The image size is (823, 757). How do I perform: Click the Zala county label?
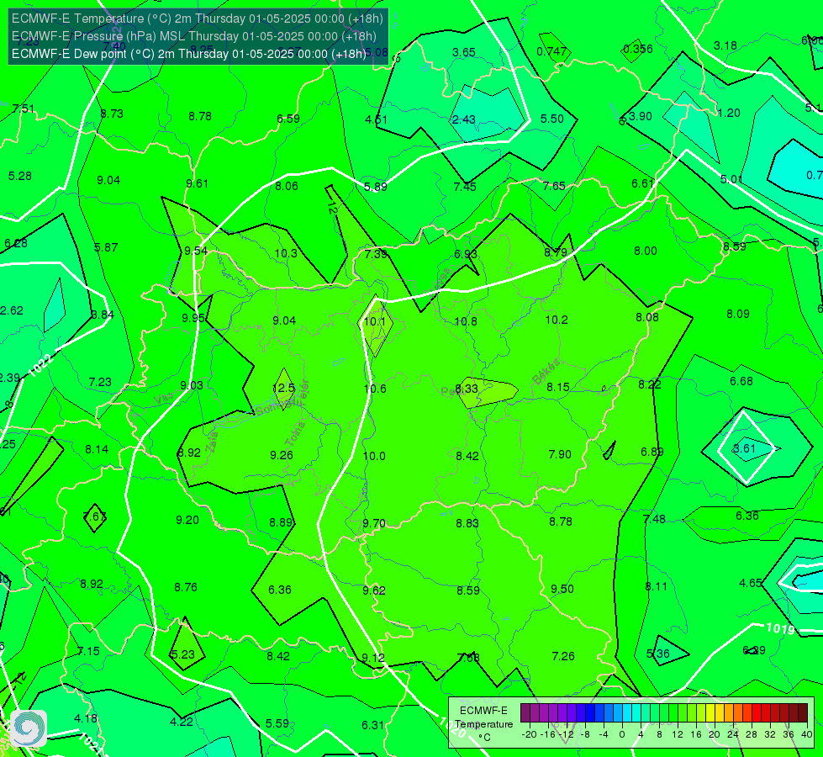point(213,442)
